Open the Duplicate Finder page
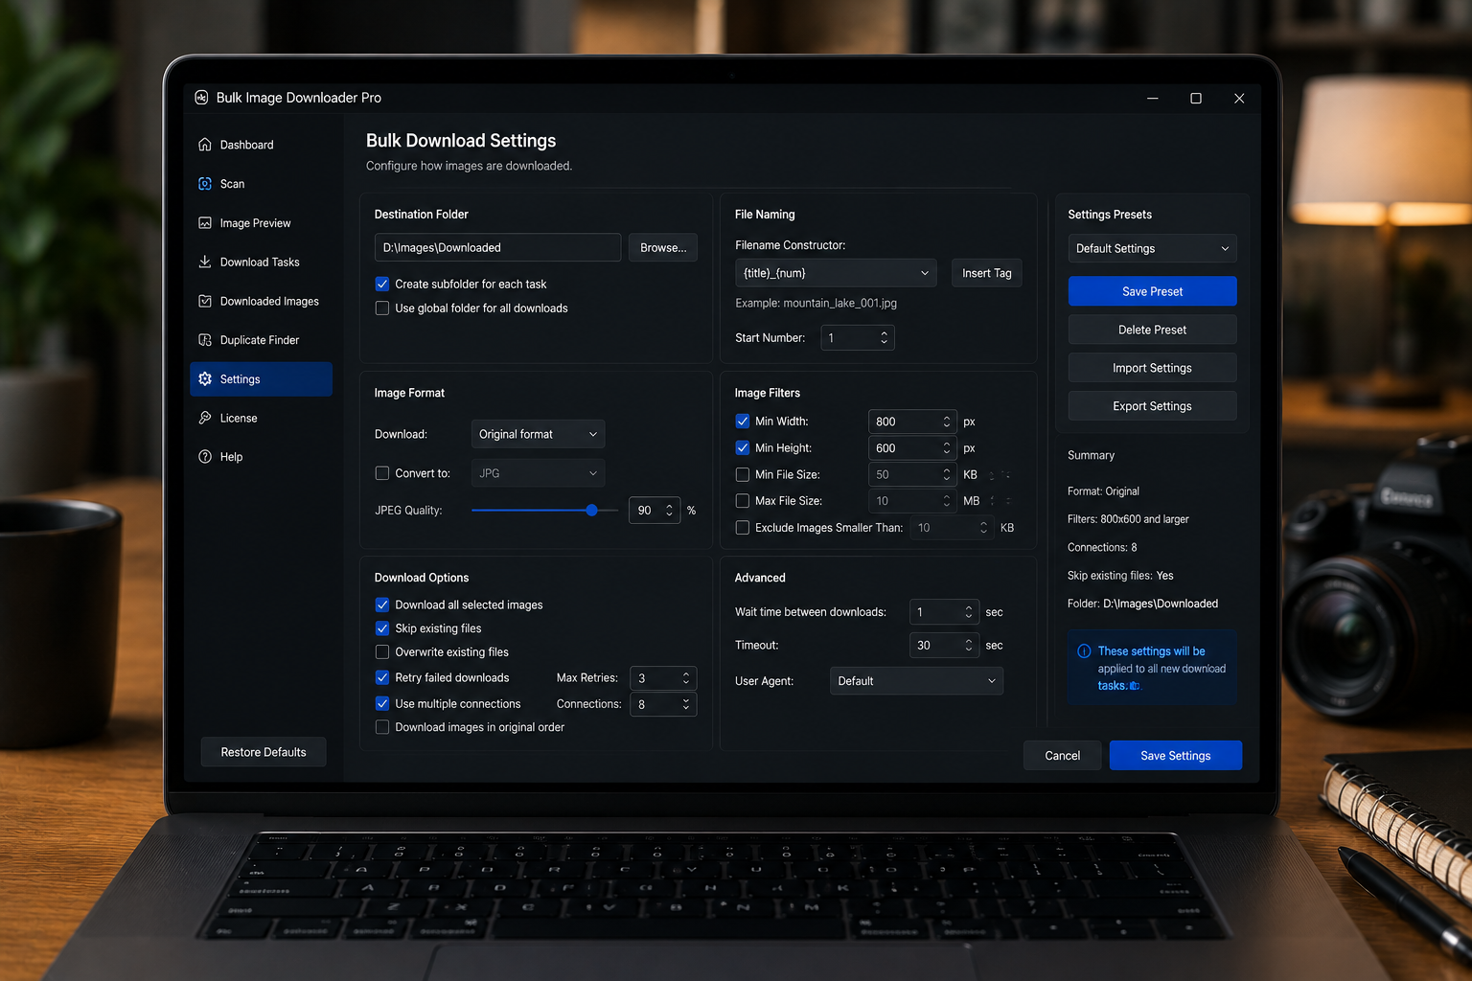Viewport: 1472px width, 981px height. click(x=261, y=340)
